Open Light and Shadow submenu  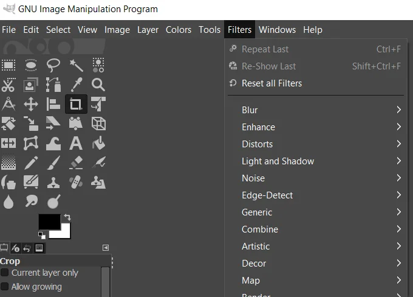[316, 161]
